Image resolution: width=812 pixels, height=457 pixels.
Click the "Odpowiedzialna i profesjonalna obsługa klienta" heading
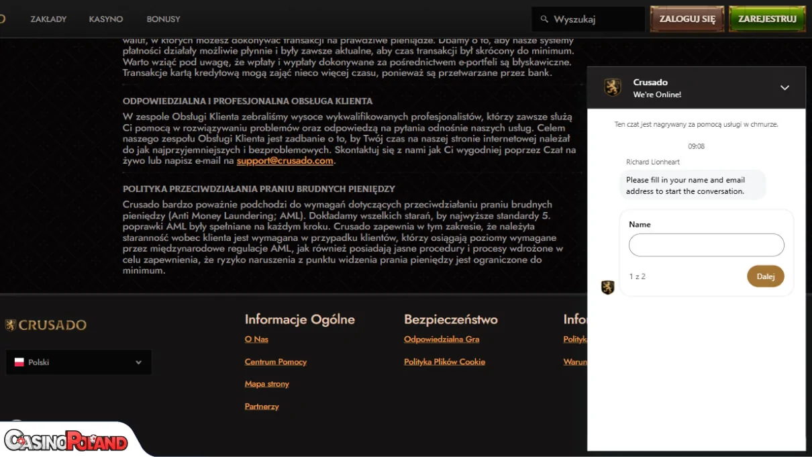point(248,101)
